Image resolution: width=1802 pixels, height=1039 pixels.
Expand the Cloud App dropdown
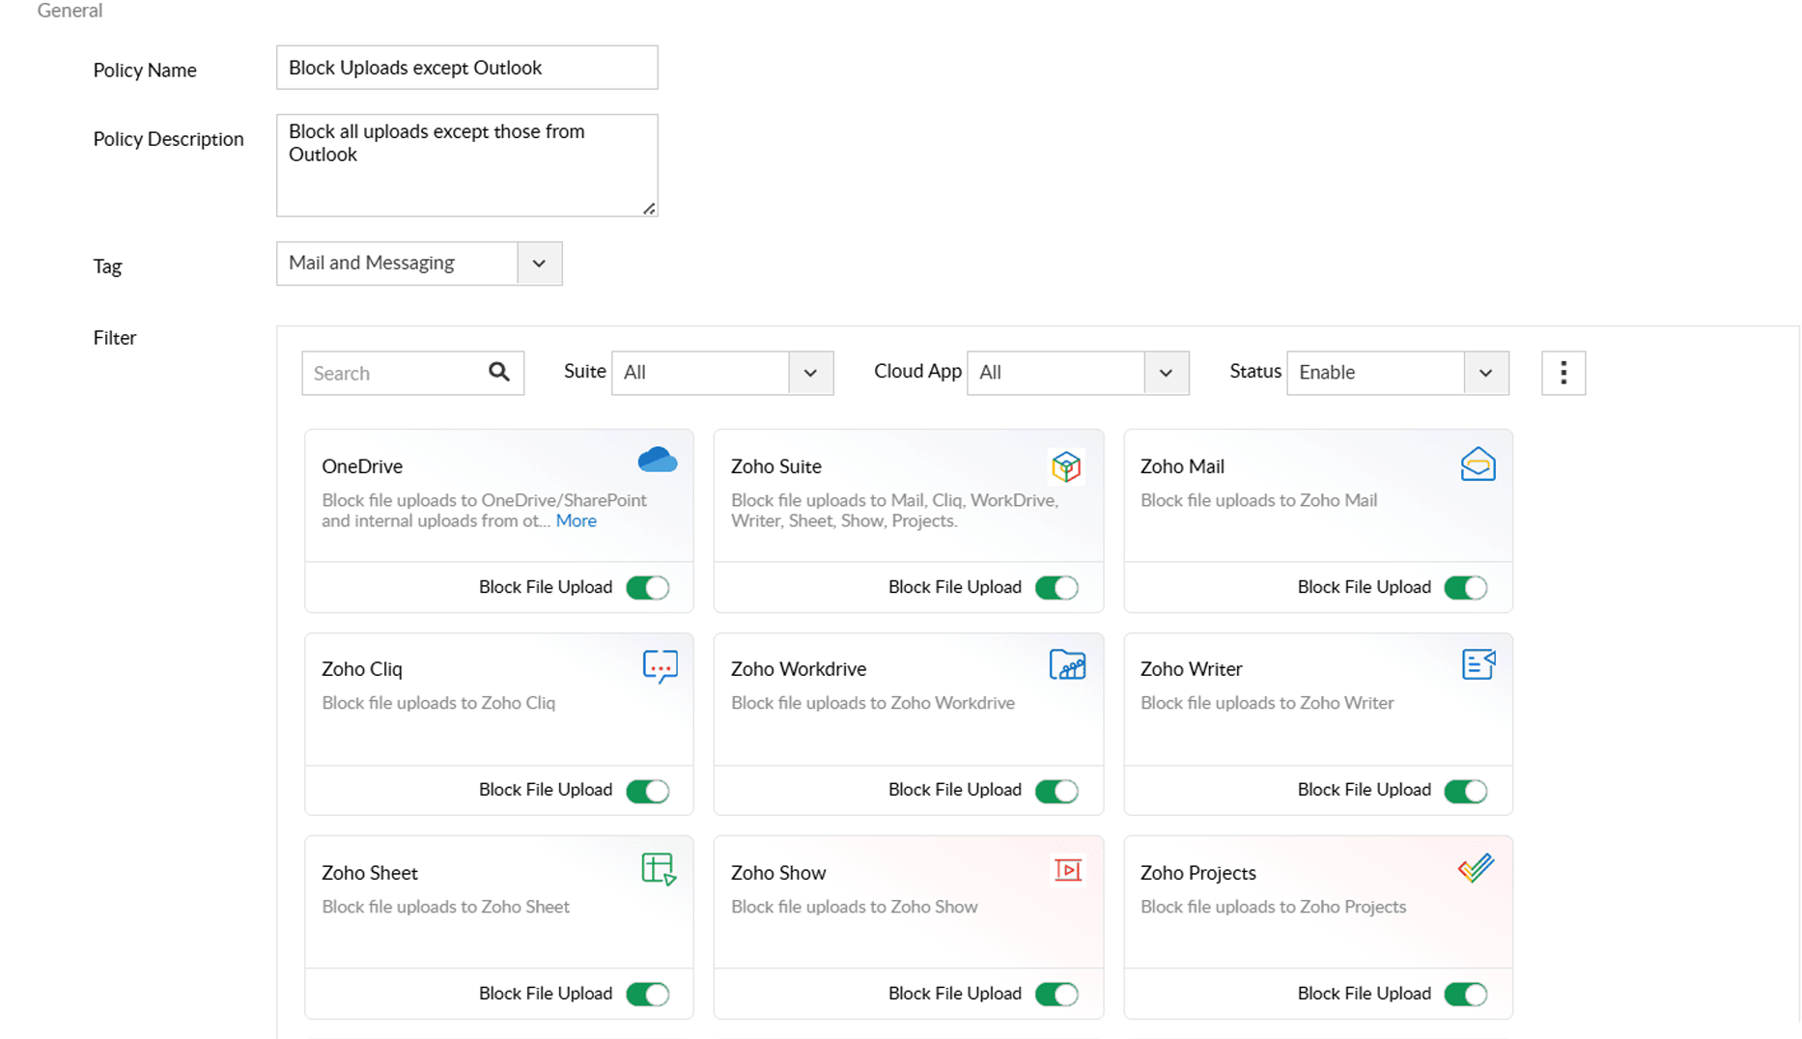(x=1166, y=373)
